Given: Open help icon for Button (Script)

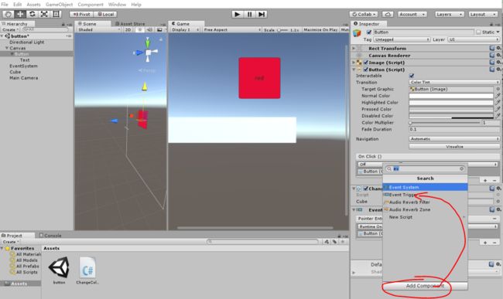Looking at the screenshot, I should (x=491, y=69).
